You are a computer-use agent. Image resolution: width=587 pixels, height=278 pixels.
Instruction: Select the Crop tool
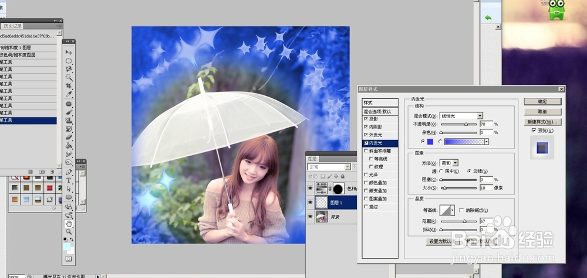pyautogui.click(x=69, y=85)
